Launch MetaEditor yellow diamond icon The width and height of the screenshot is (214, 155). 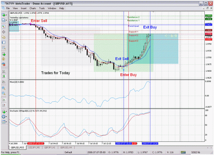[3, 59]
